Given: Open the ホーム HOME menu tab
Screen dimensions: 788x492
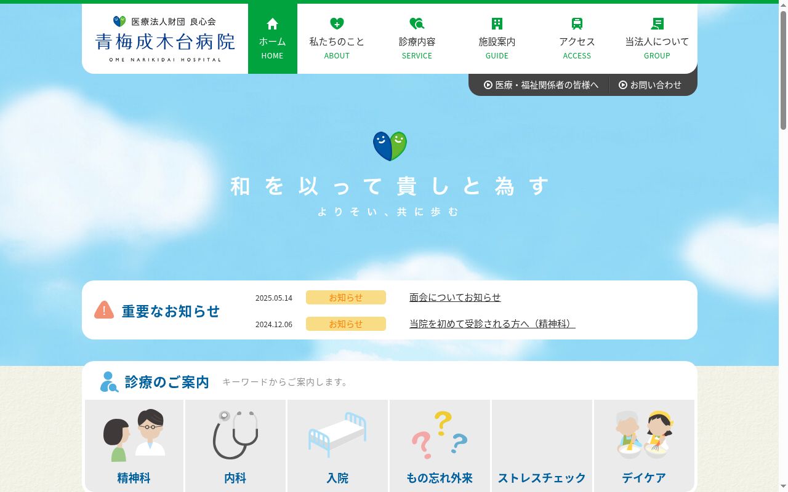Looking at the screenshot, I should [273, 39].
